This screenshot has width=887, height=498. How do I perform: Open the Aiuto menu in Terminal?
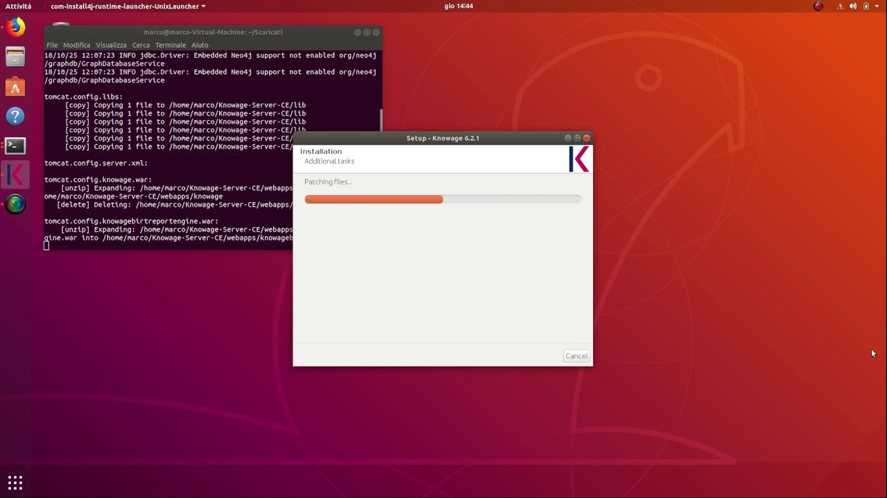[200, 45]
